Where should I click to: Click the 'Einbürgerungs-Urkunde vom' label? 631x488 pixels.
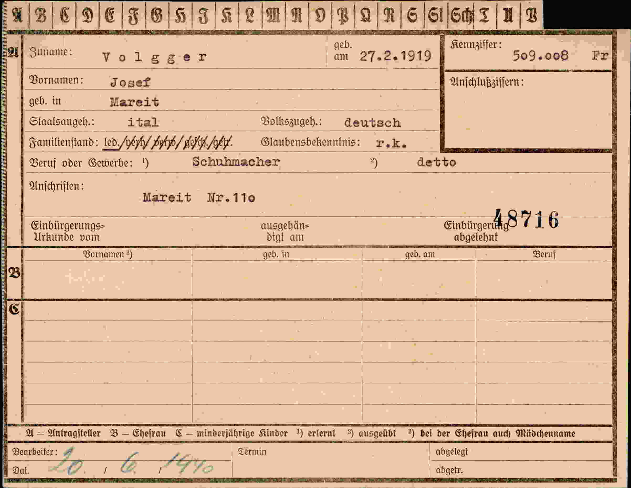[68, 231]
